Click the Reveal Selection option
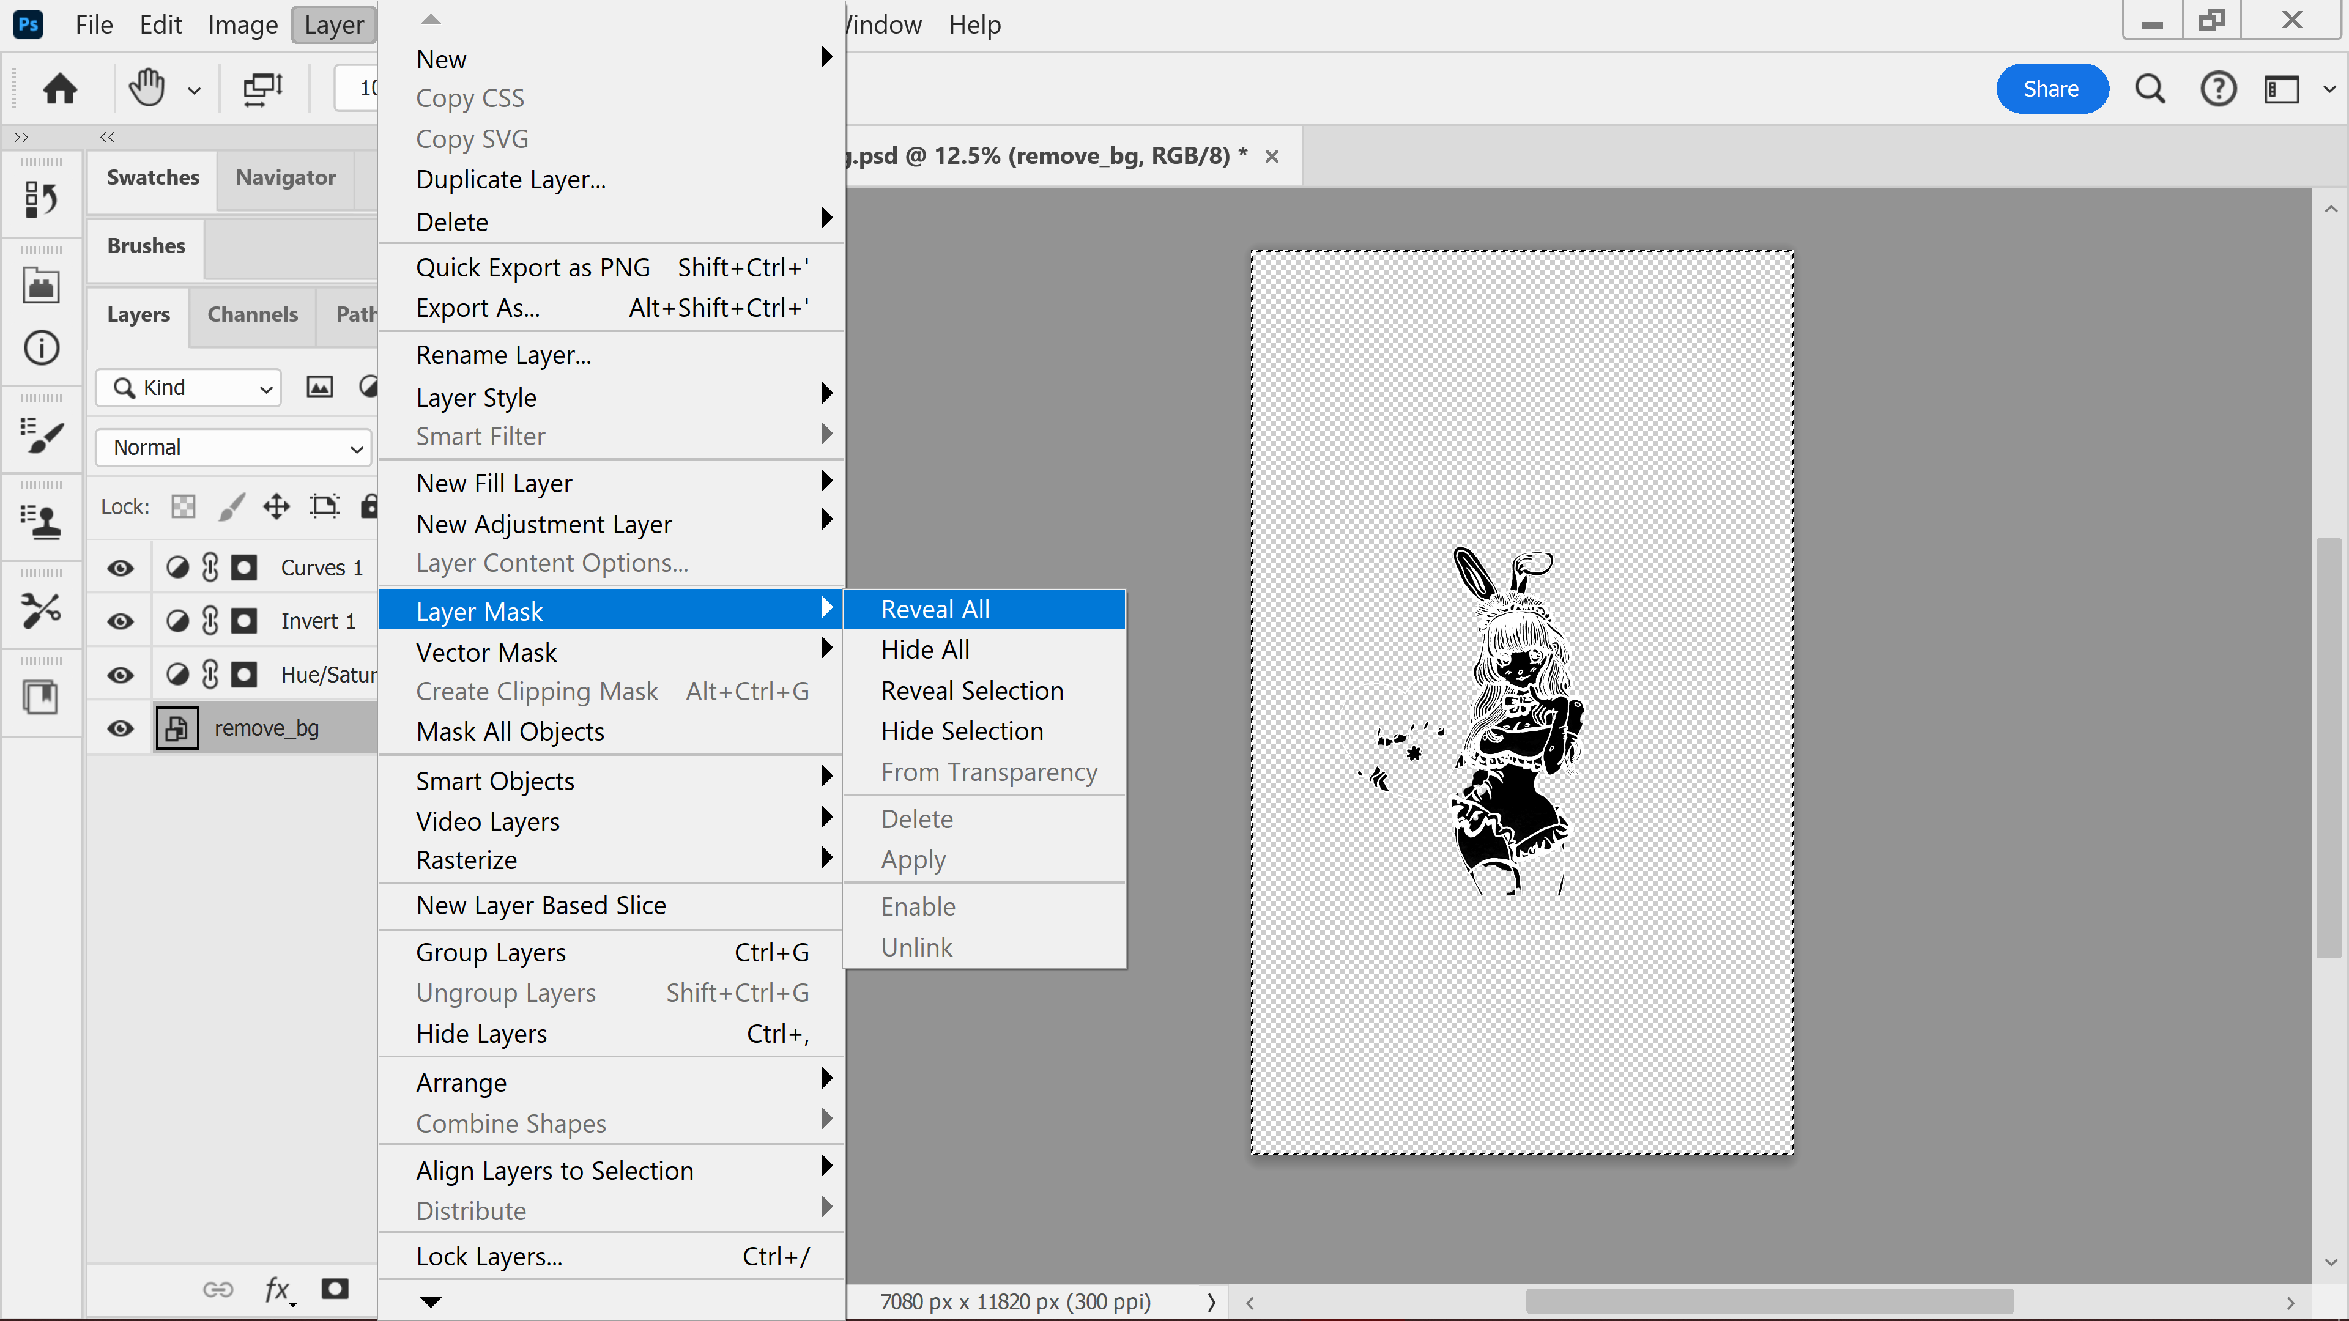The height and width of the screenshot is (1321, 2349). [x=973, y=690]
